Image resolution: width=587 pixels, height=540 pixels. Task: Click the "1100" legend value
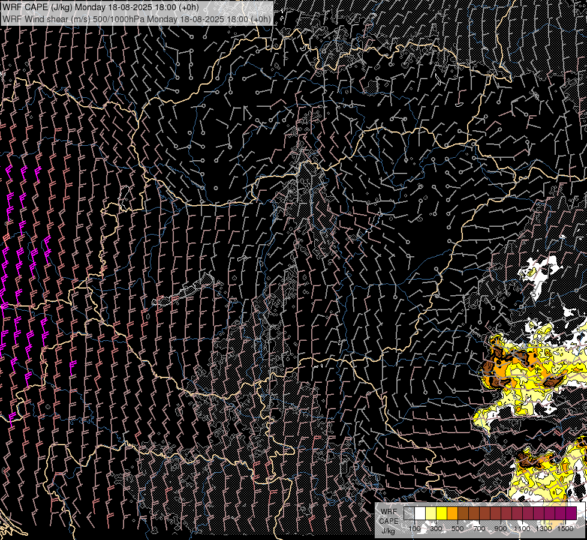(x=522, y=529)
